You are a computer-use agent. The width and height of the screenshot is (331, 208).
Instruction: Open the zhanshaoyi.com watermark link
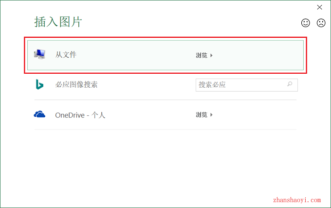[297, 200]
